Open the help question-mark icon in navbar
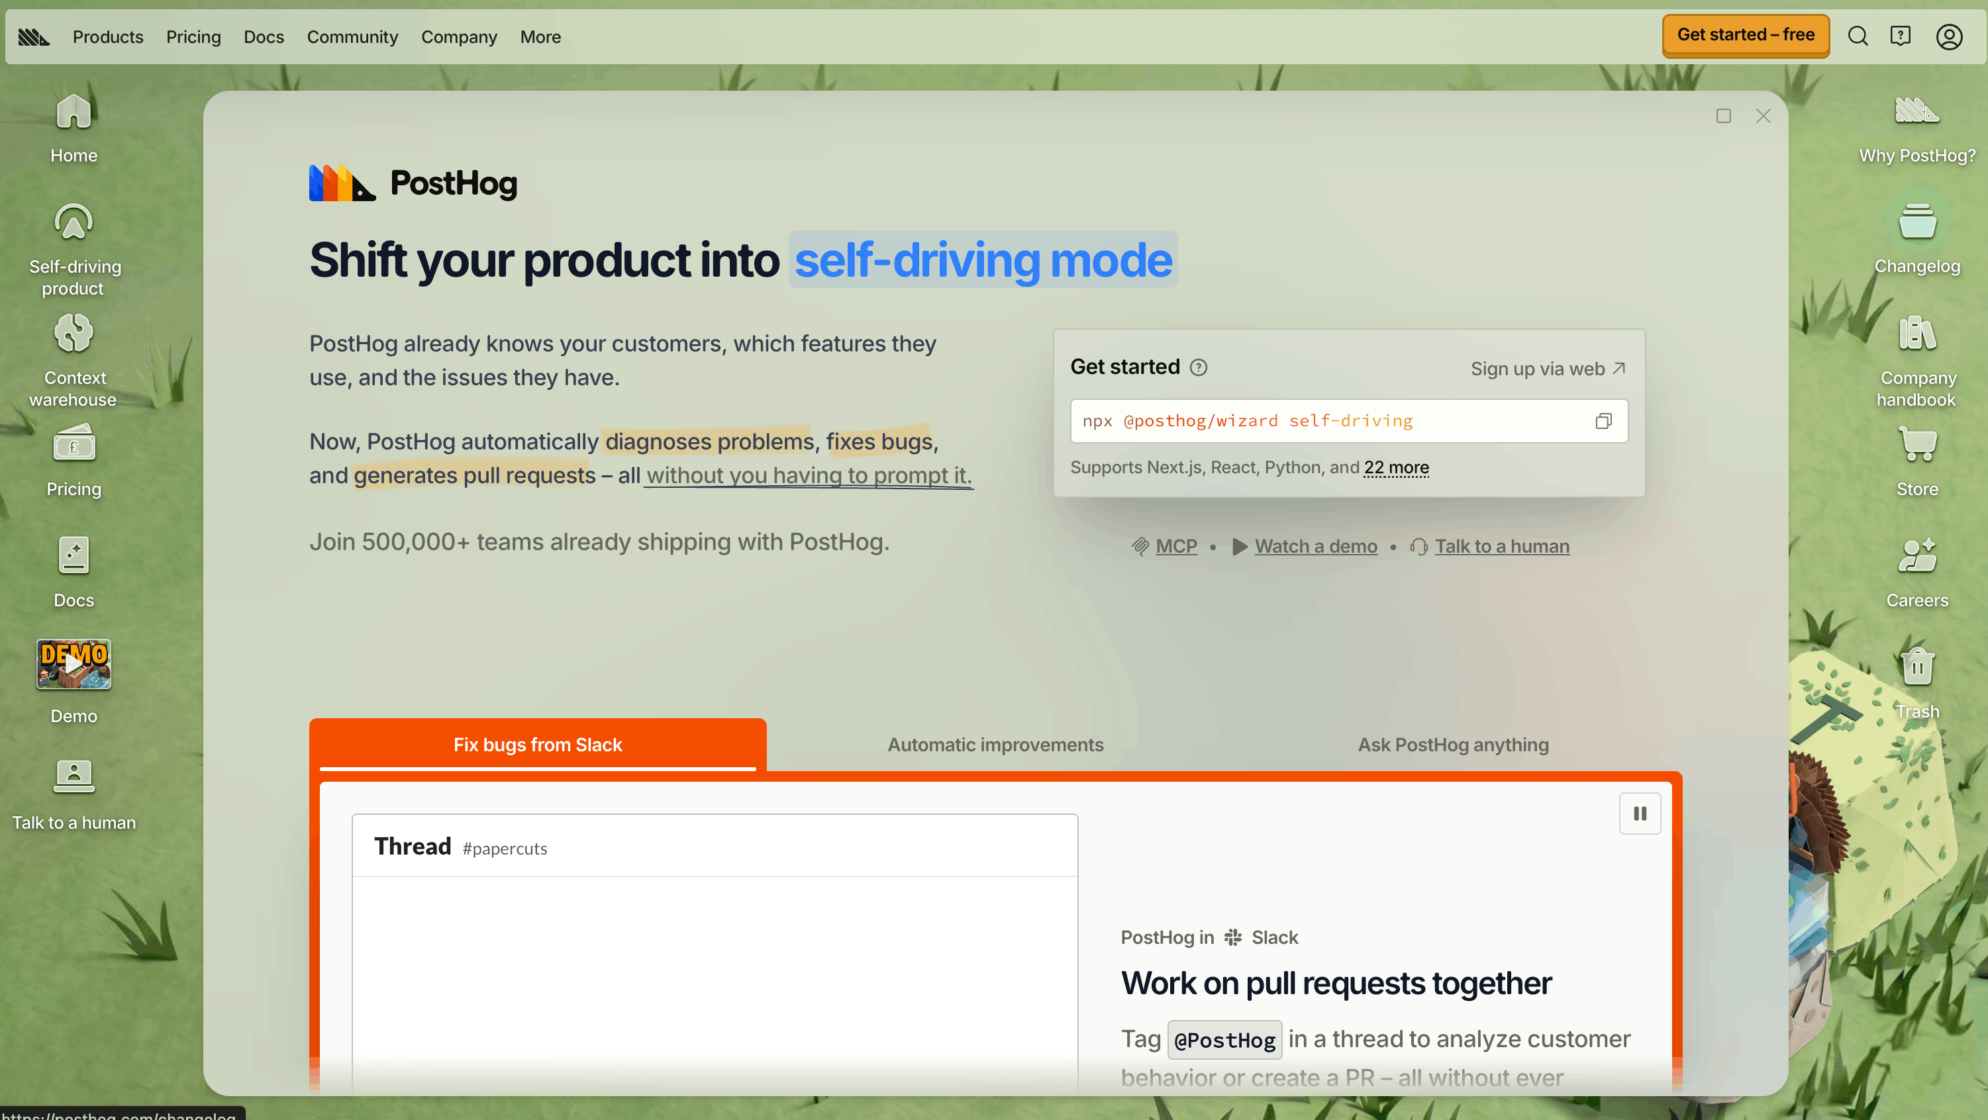 click(x=1900, y=36)
